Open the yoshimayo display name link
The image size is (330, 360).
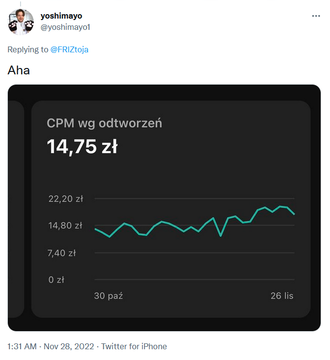[x=61, y=16]
